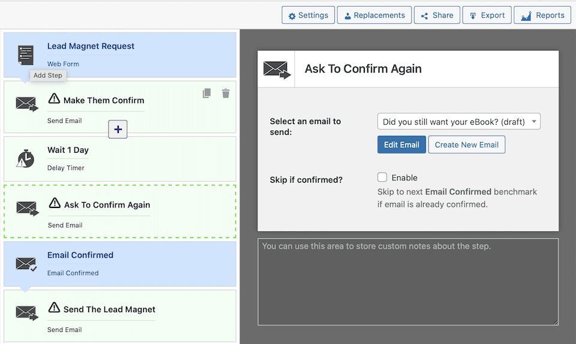Click Create New Email button

click(x=466, y=144)
